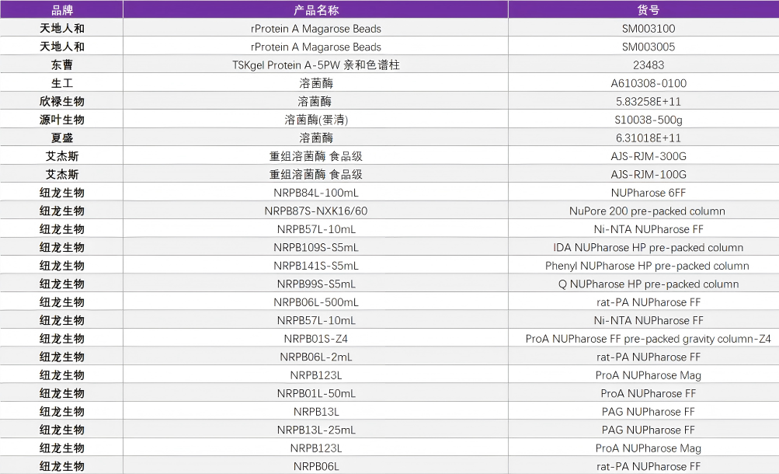The image size is (779, 474).
Task: Select the 溶菌酶(蛋清) cell
Action: pos(316,119)
